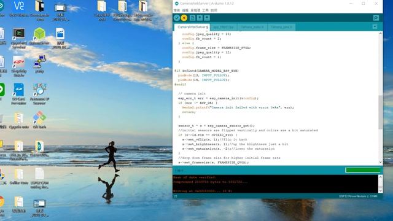The height and width of the screenshot is (221, 393).
Task: Click the '#if defined(CAMERA_MODEL_ESP_EYE)' line
Action: tap(206, 71)
